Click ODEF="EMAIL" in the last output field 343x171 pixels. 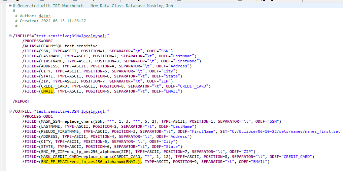[253, 162]
